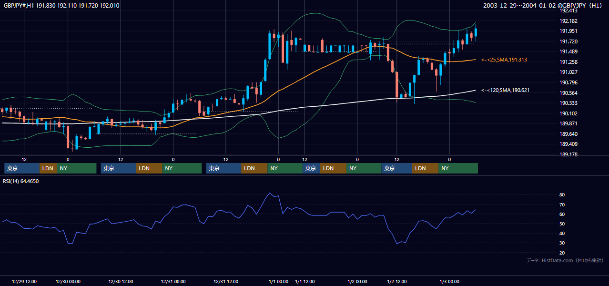609x286 pixels.
Task: Click the RSI scale value 50
Action: (x=562, y=224)
